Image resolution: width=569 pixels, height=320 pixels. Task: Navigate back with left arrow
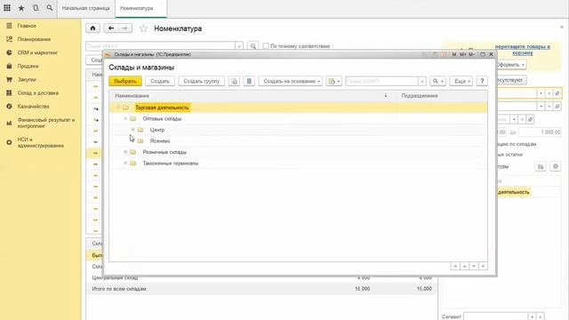[111, 28]
